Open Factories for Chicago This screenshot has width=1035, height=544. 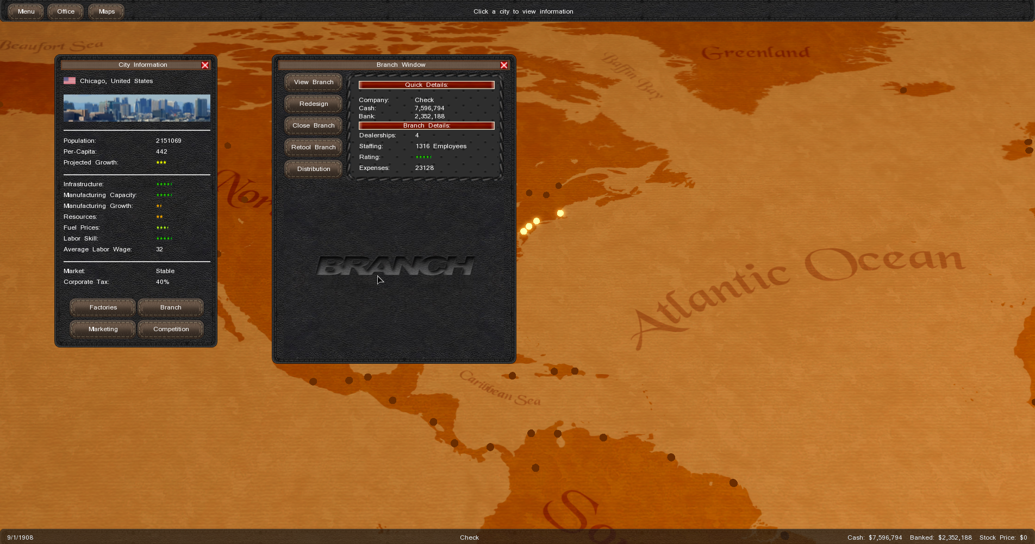(x=103, y=307)
